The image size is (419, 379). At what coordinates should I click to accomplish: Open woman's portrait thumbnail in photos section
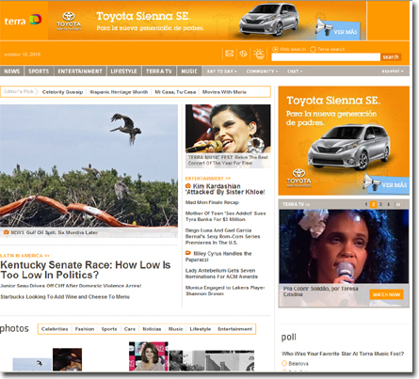[x=150, y=356]
